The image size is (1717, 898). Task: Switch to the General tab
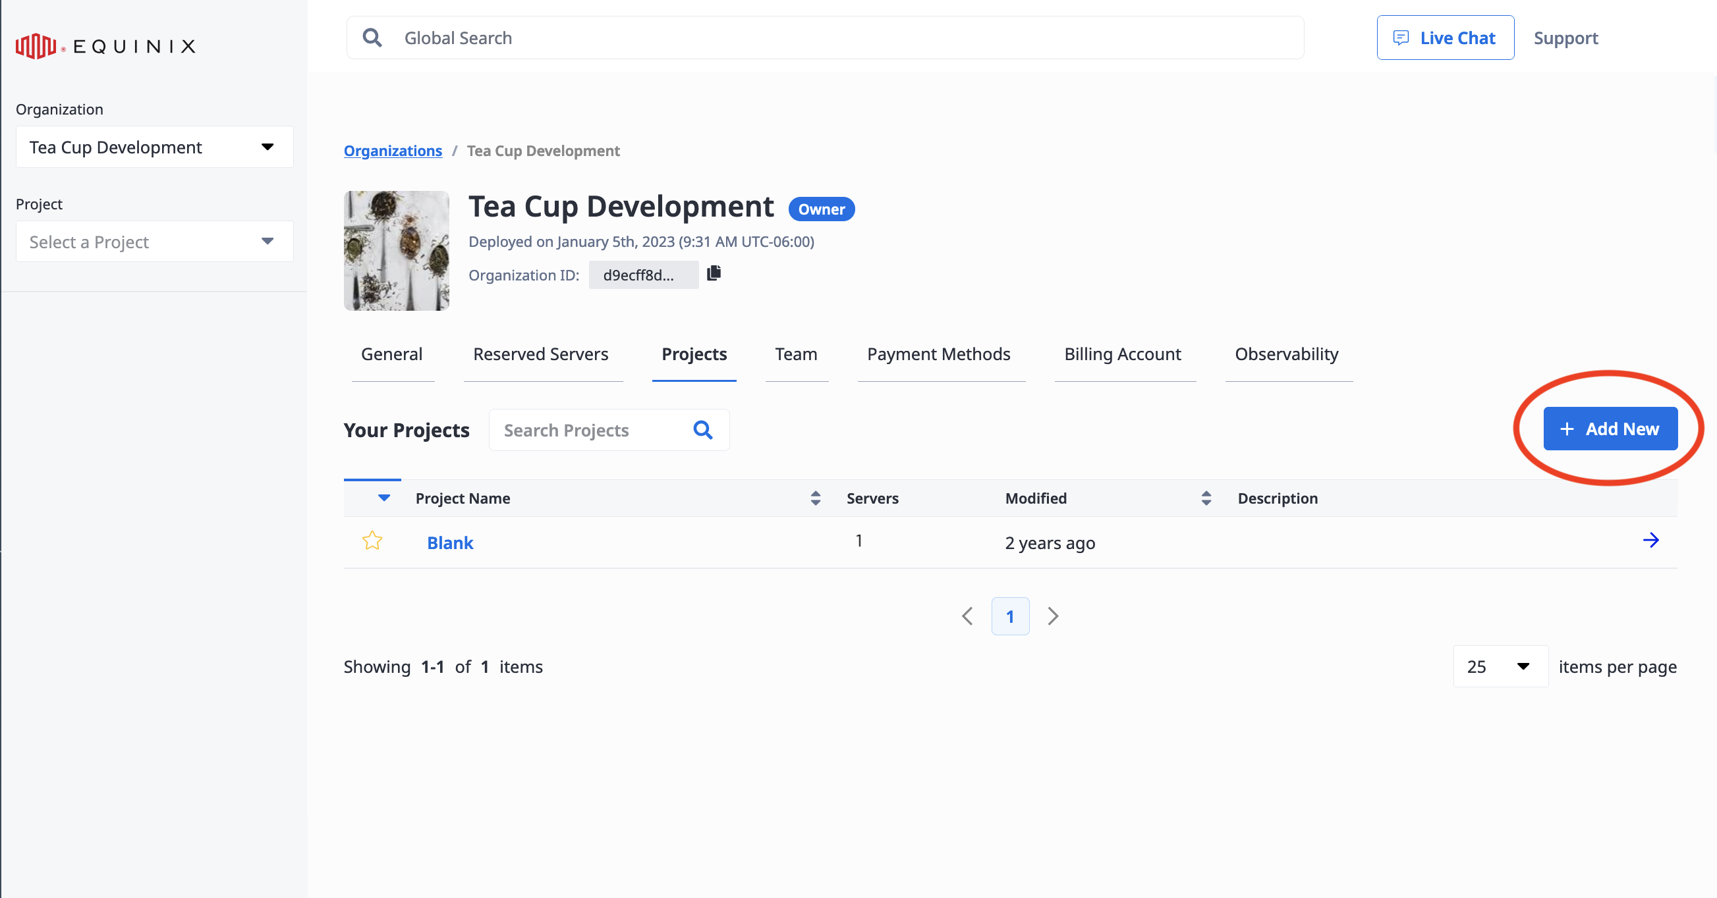392,354
